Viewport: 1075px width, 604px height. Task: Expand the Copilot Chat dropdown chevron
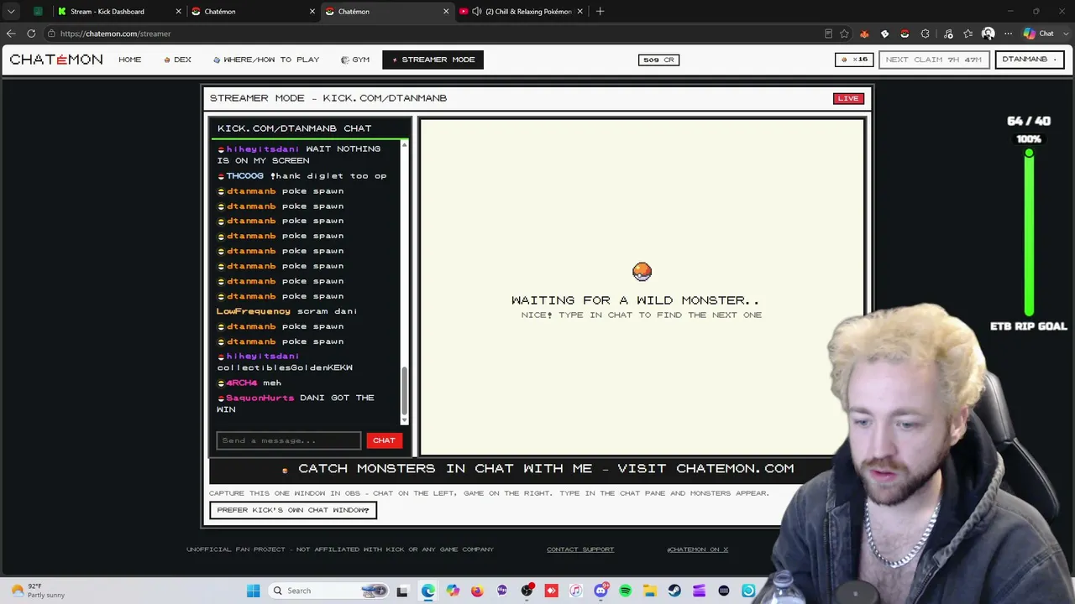coord(1065,34)
